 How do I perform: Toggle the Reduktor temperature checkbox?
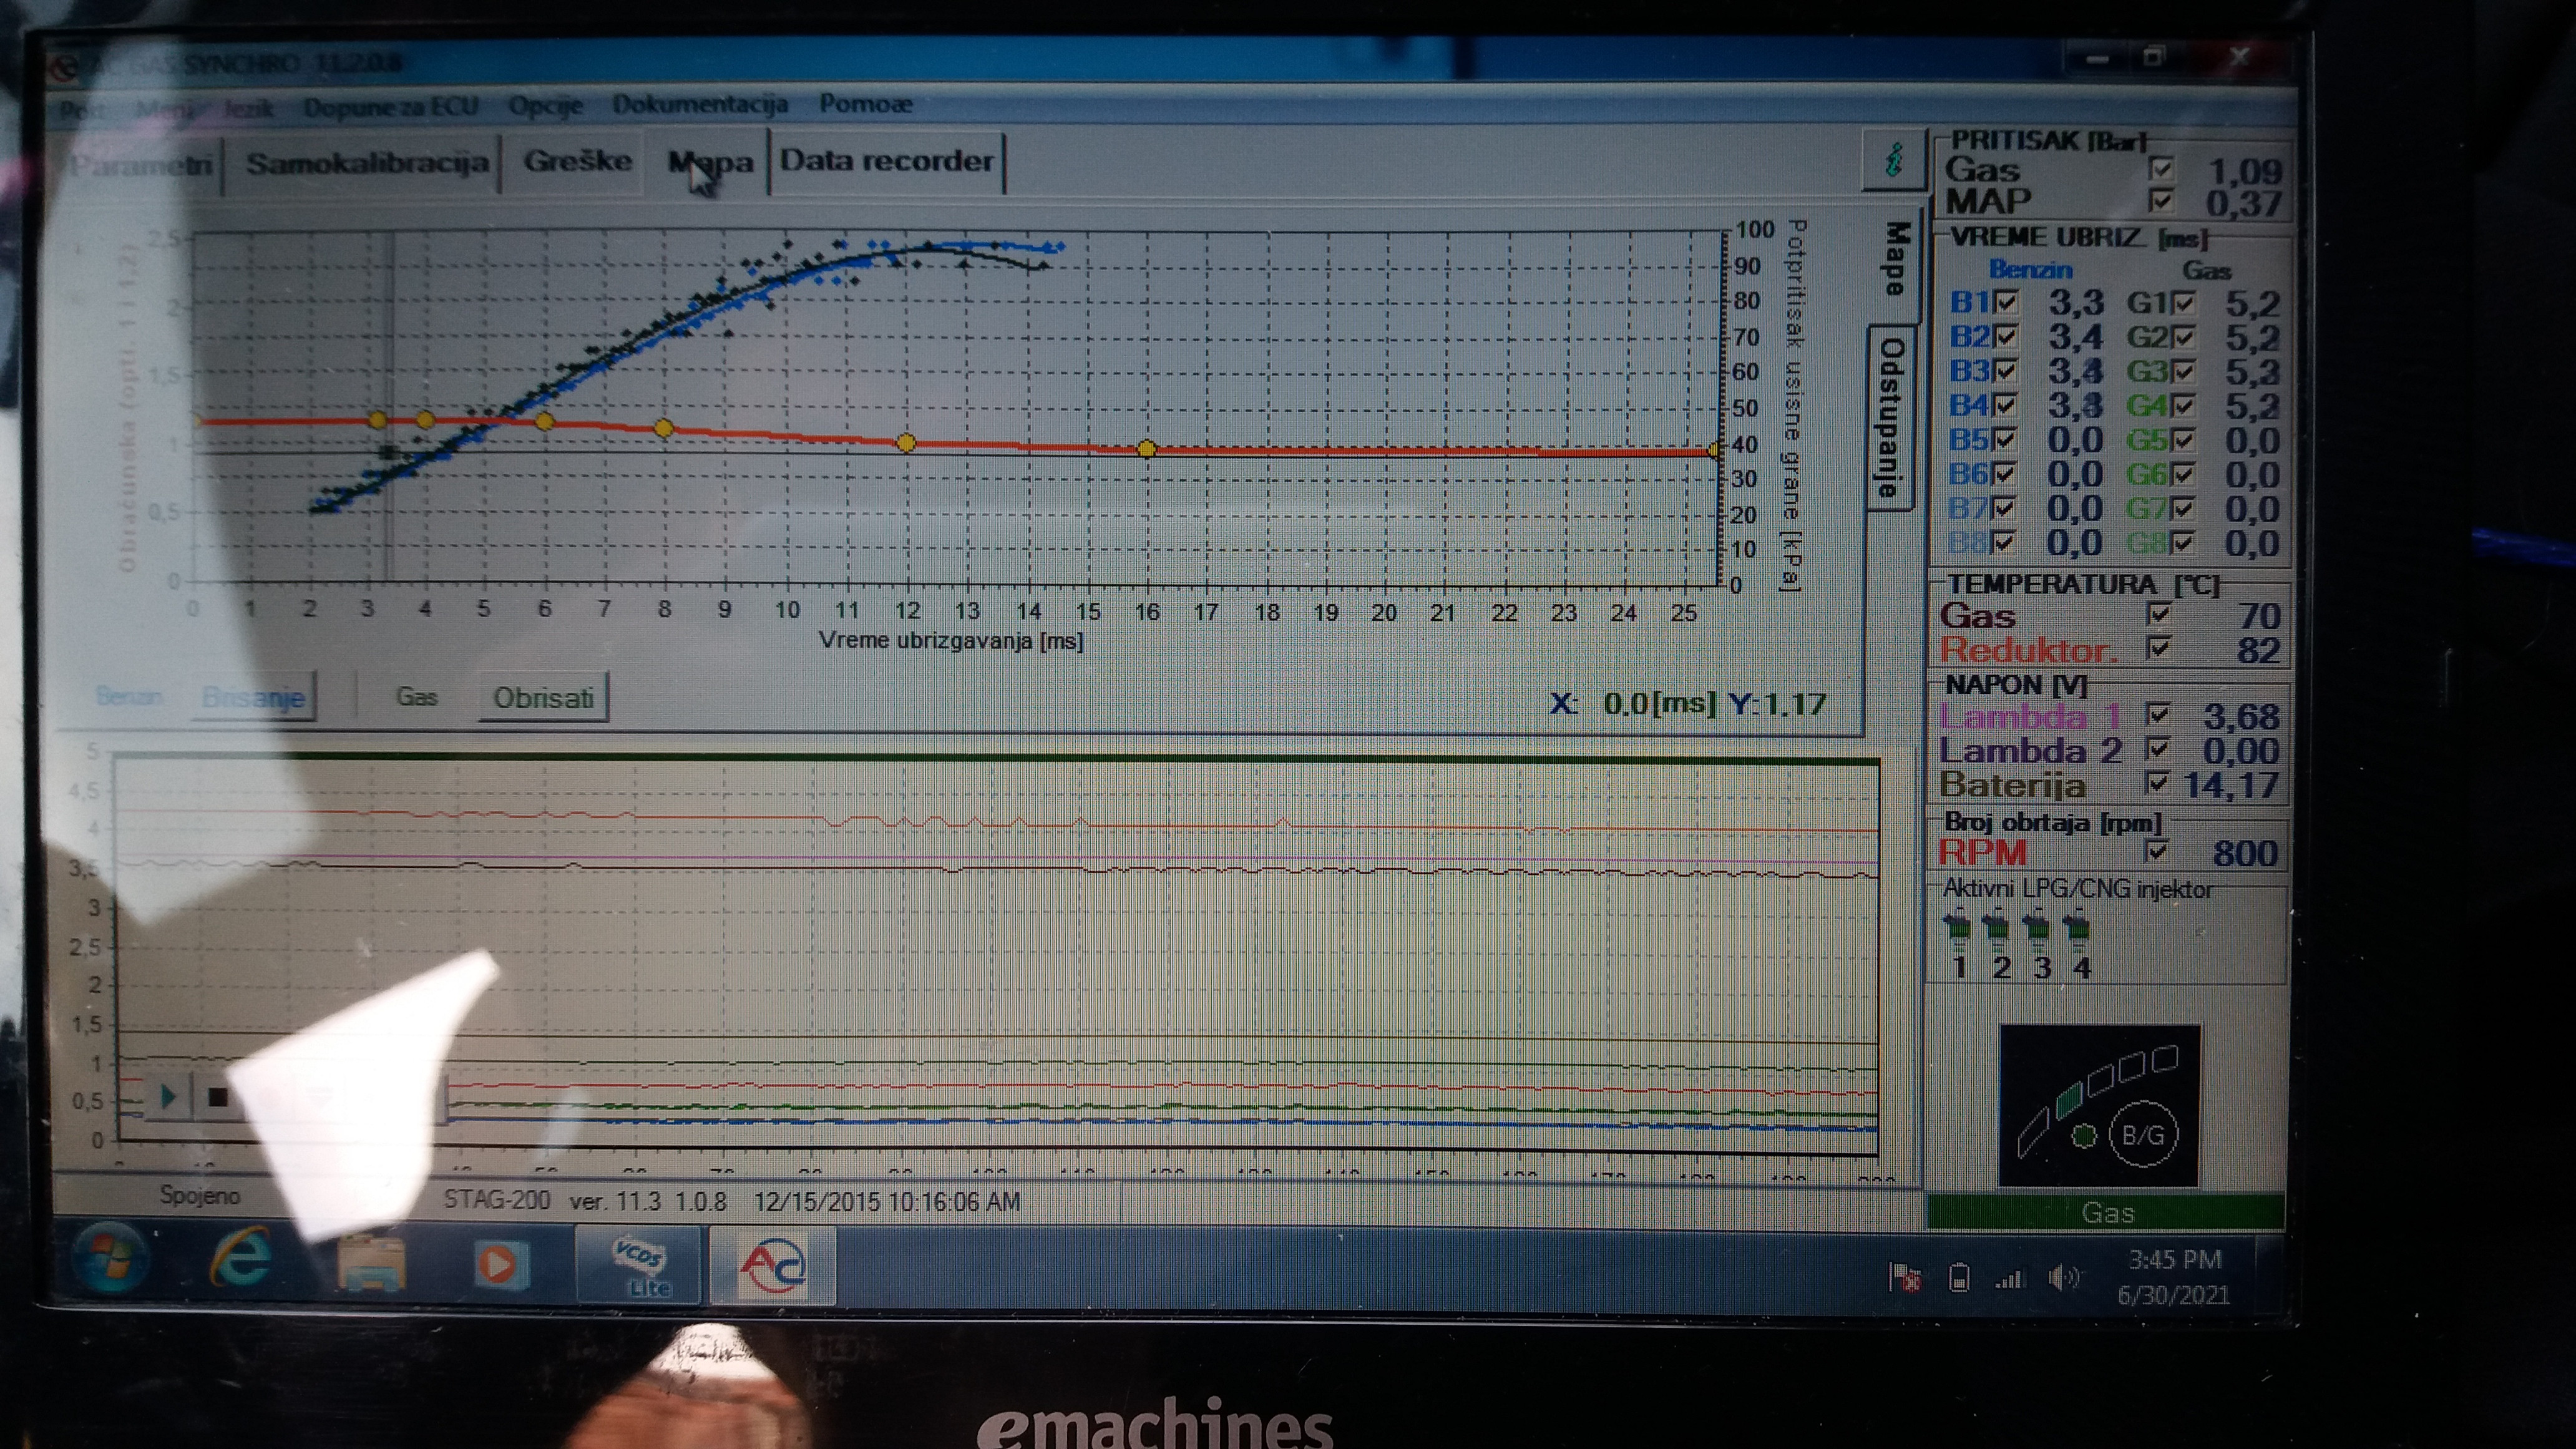tap(2159, 648)
